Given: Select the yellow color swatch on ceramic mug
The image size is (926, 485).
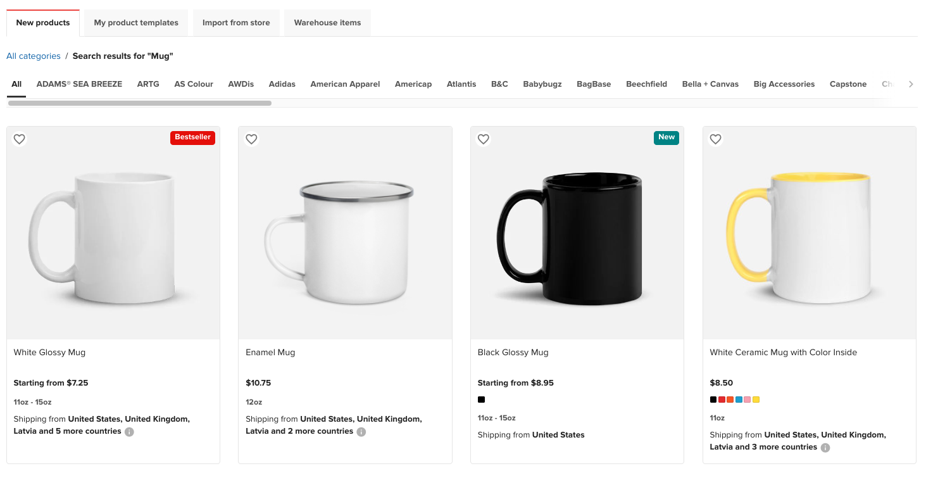Looking at the screenshot, I should click(x=756, y=400).
